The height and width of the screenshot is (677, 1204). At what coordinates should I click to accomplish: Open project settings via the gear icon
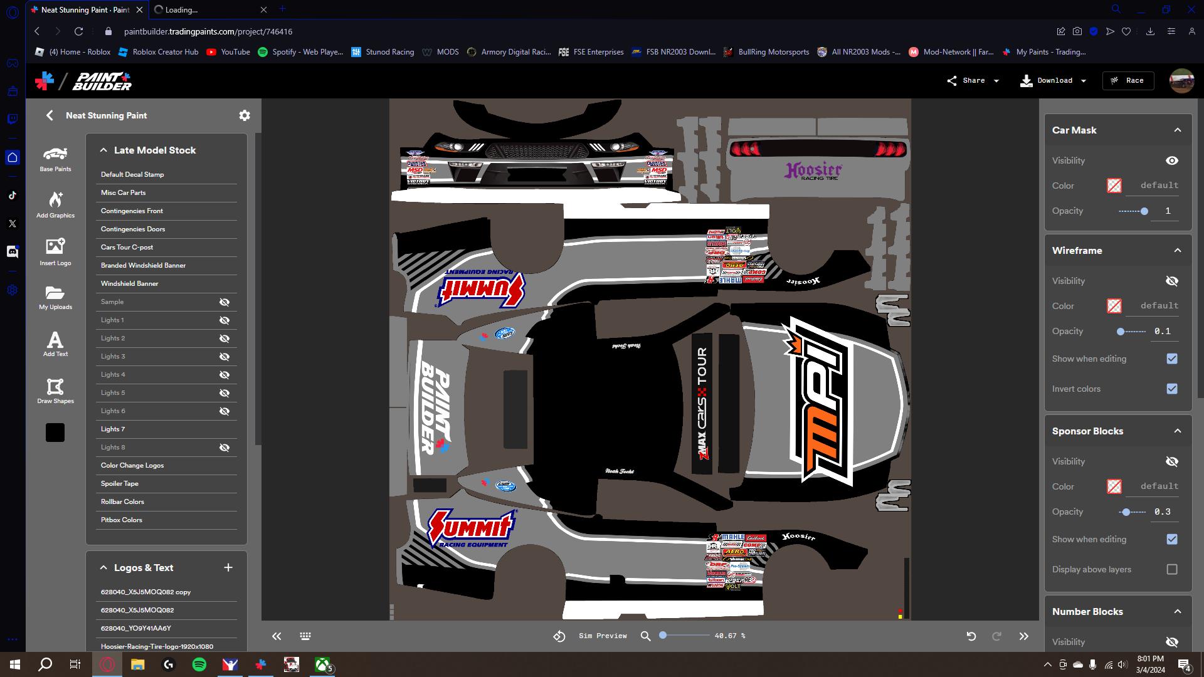click(x=244, y=115)
